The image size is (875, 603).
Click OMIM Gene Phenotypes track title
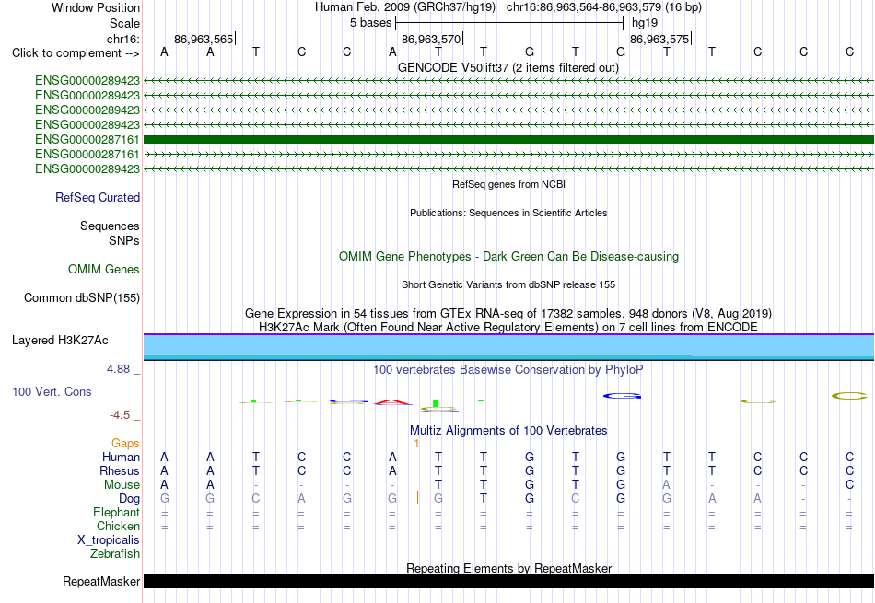[509, 257]
